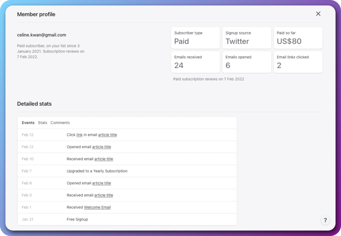
Task: Open article title in Feb 6 Opened email row
Action: click(102, 183)
